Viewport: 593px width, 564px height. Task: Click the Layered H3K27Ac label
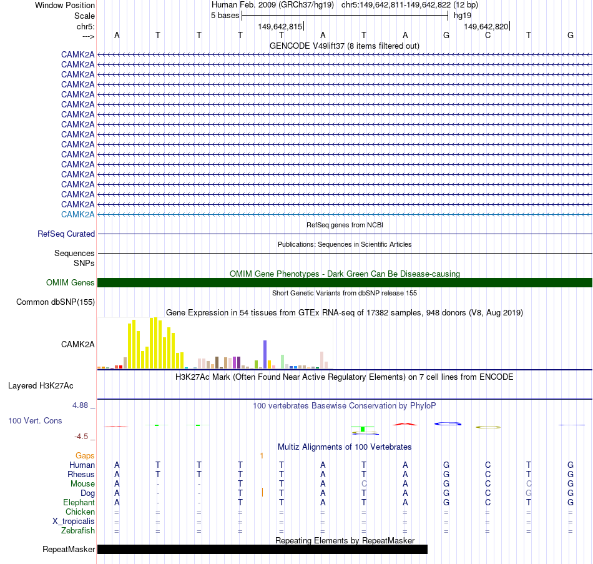coord(41,386)
